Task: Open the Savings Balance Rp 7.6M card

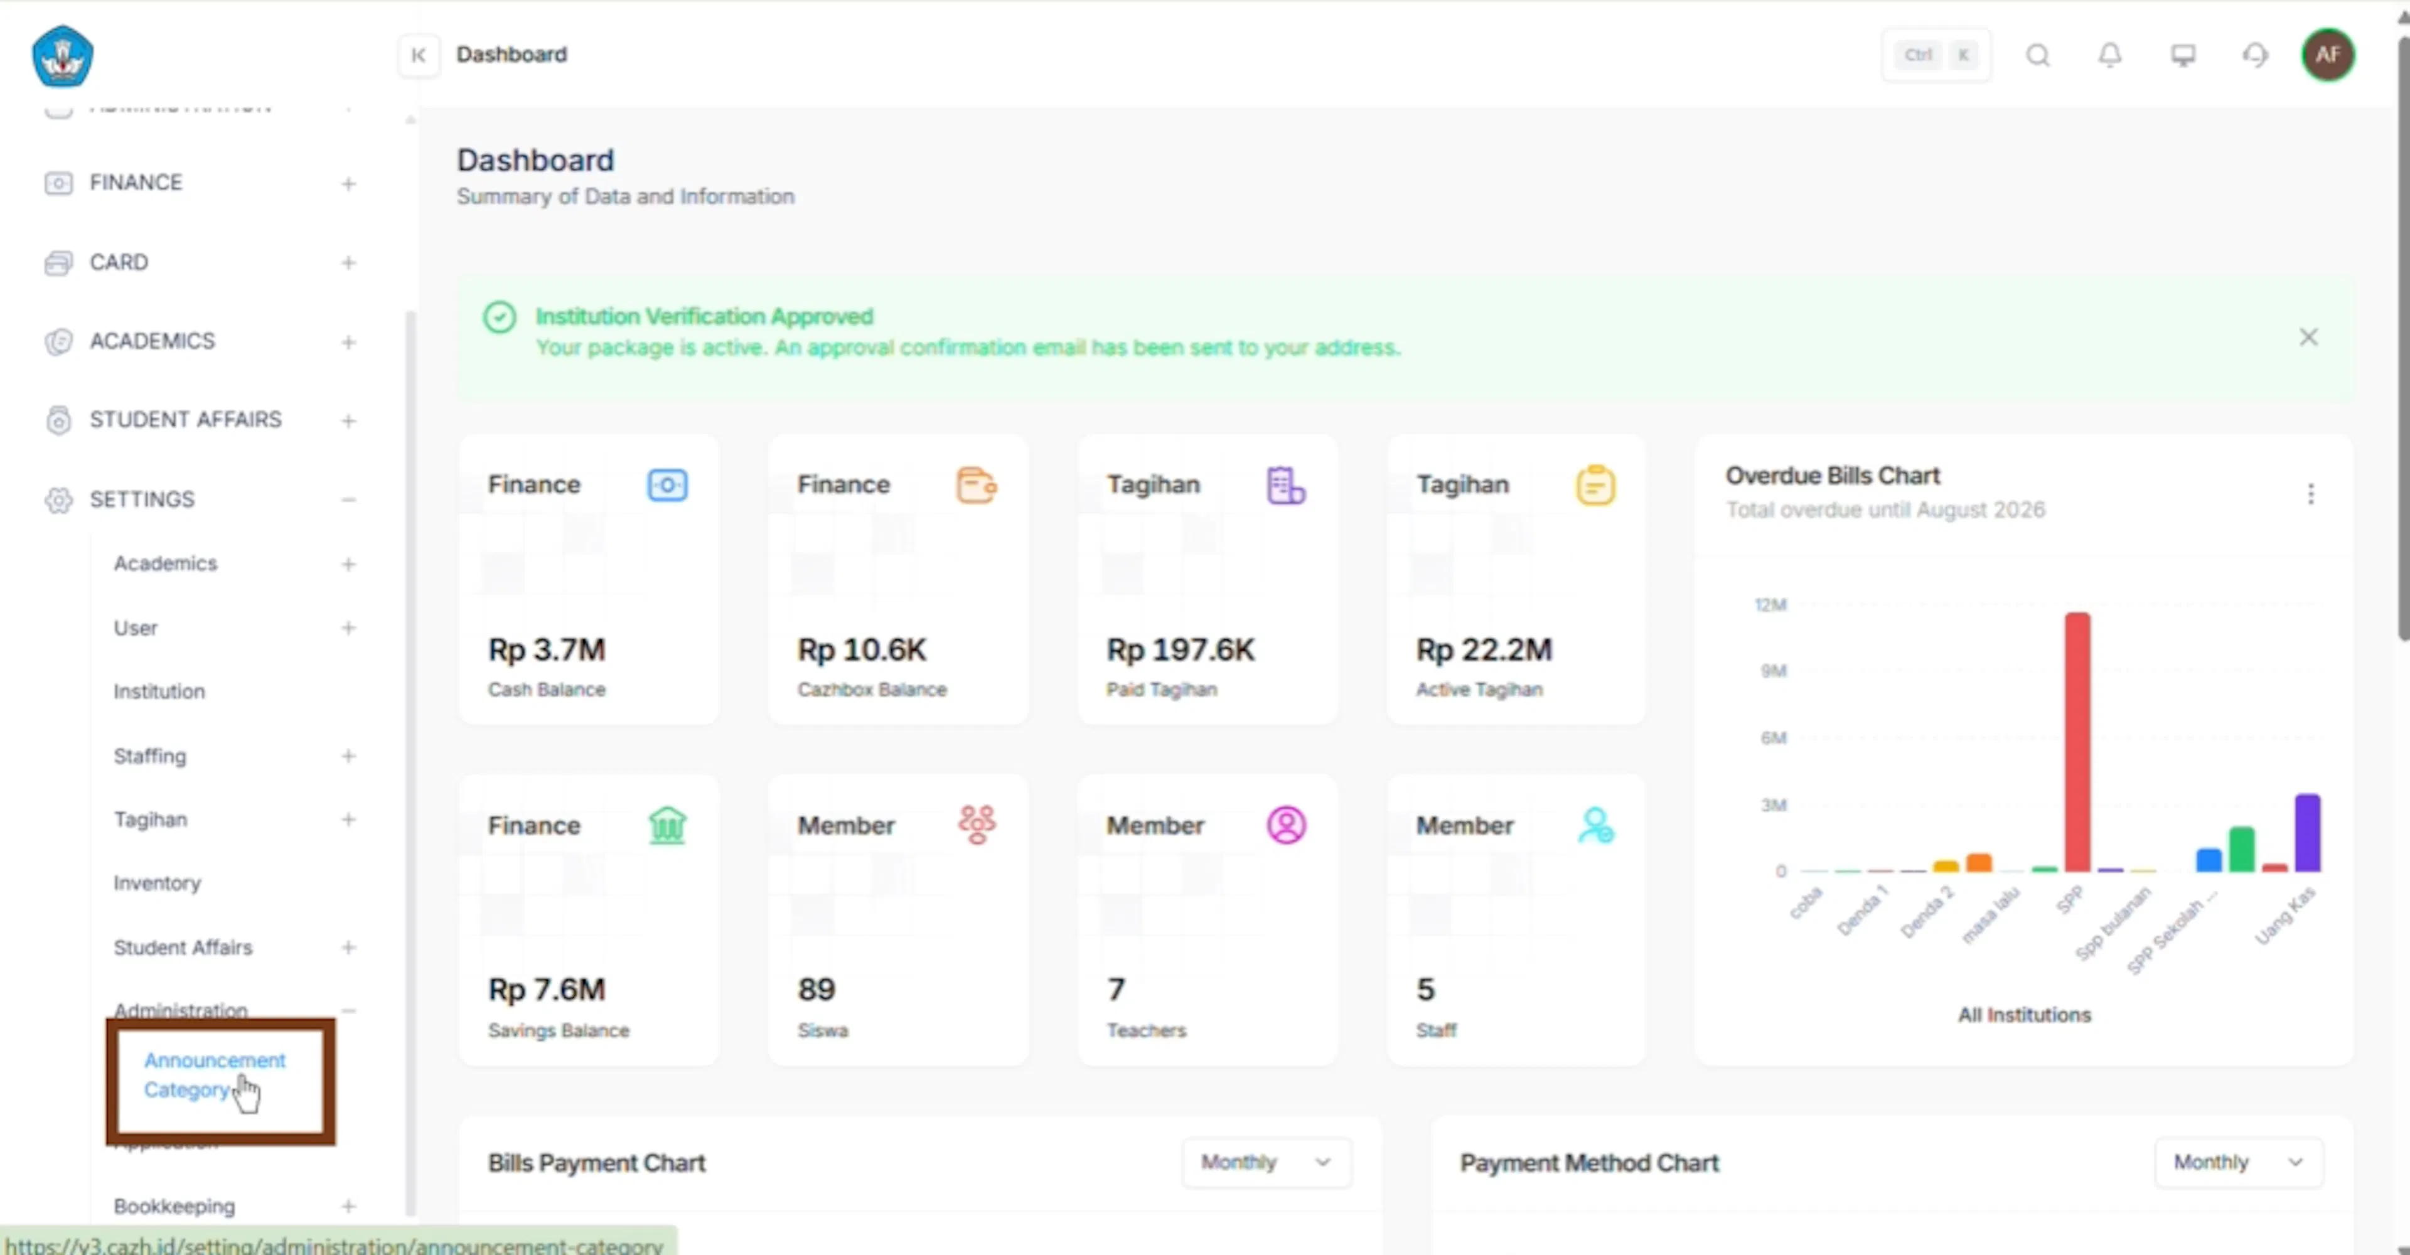Action: [x=589, y=920]
